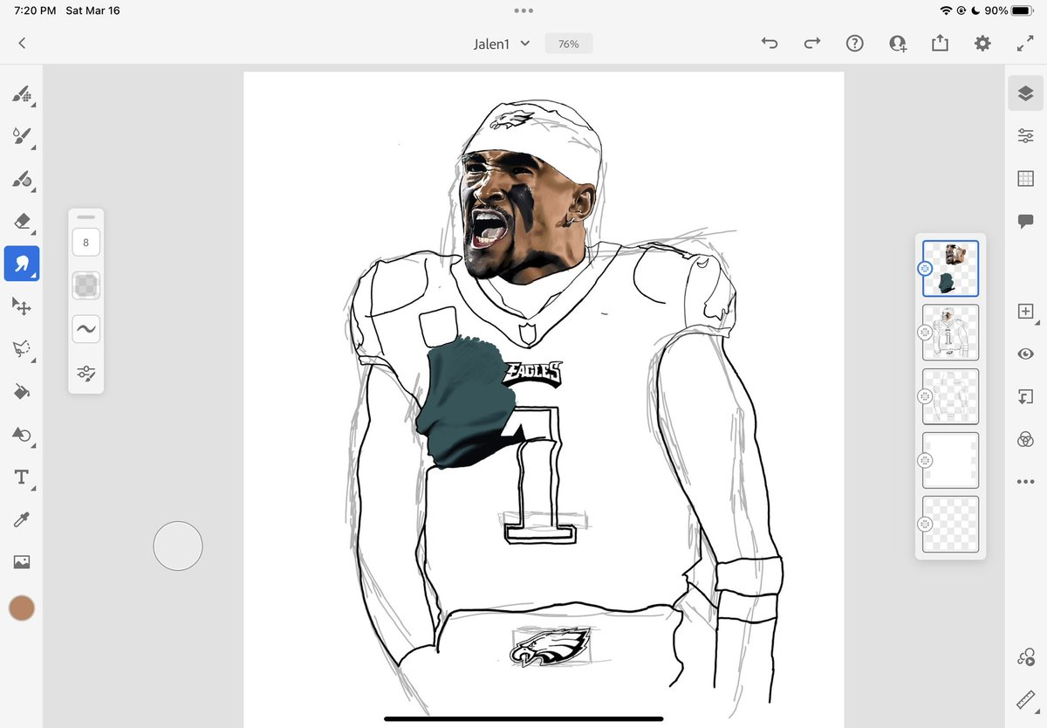Click the layer-type badge on the bottom layer

point(926,525)
